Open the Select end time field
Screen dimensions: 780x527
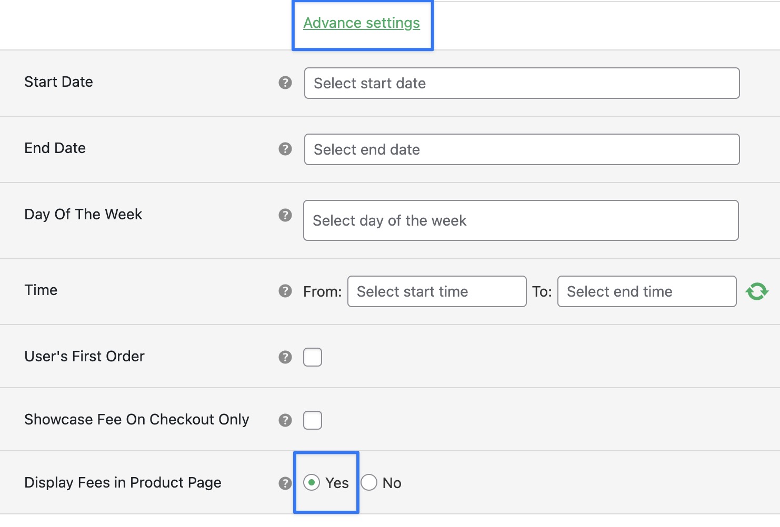coord(647,291)
